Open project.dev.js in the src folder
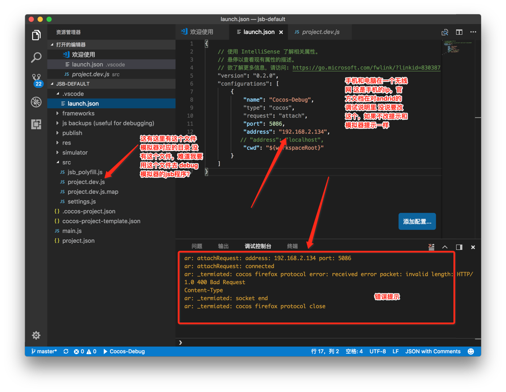Screen dimensions: 506x392 [x=111, y=182]
